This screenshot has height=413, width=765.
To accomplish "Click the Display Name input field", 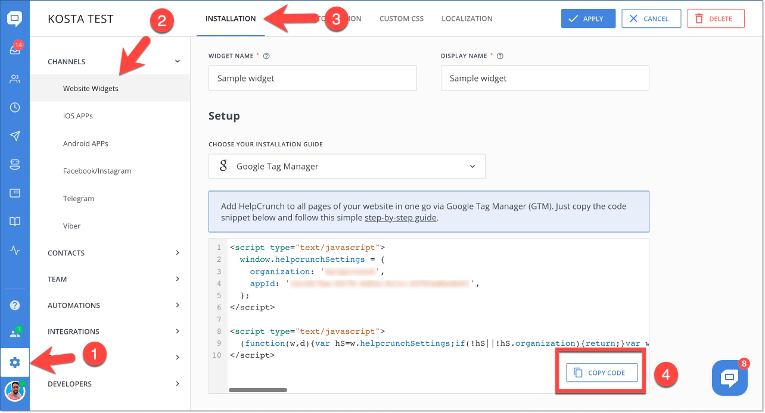I will pyautogui.click(x=545, y=78).
